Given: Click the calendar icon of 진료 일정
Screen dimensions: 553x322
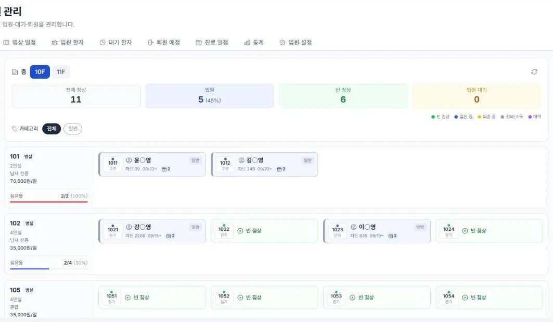Looking at the screenshot, I should [x=199, y=42].
